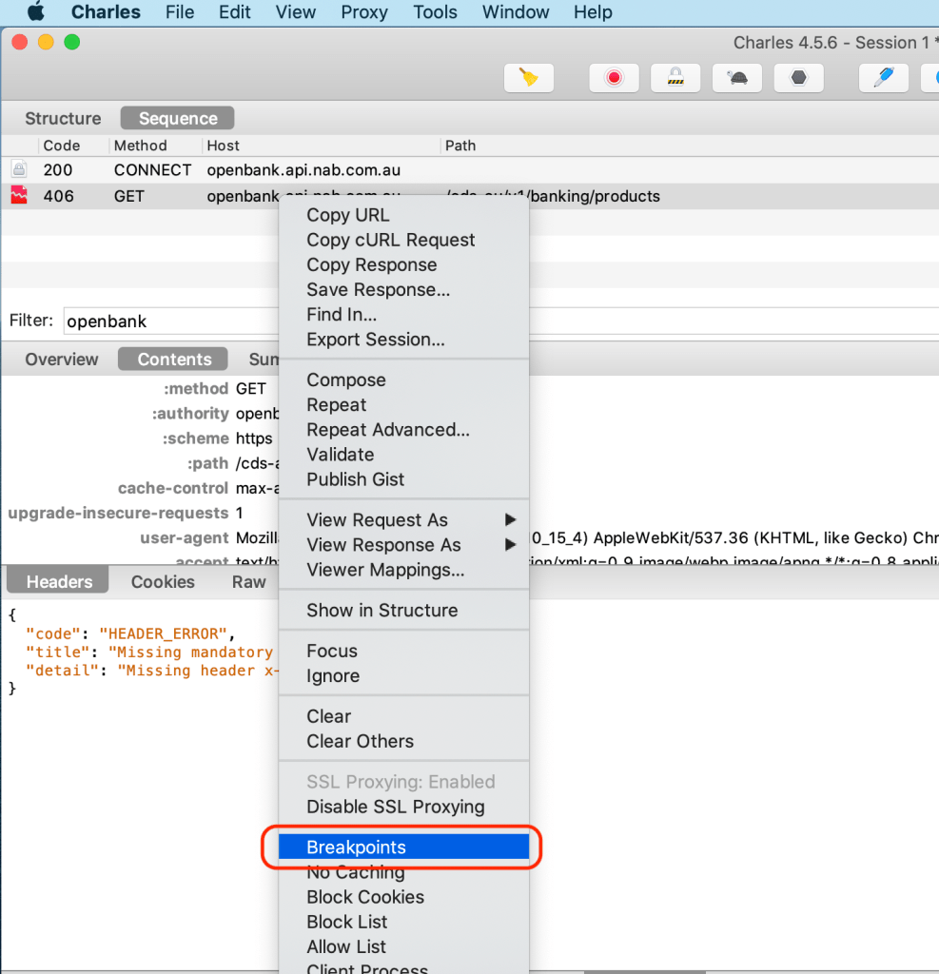Image resolution: width=939 pixels, height=974 pixels.
Task: Switch to the Cookies response tab
Action: [x=163, y=582]
